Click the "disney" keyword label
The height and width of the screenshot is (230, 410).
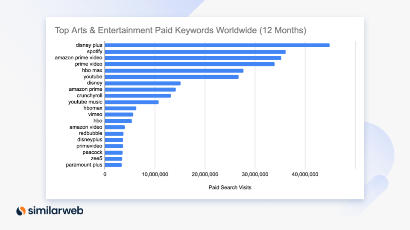(94, 83)
